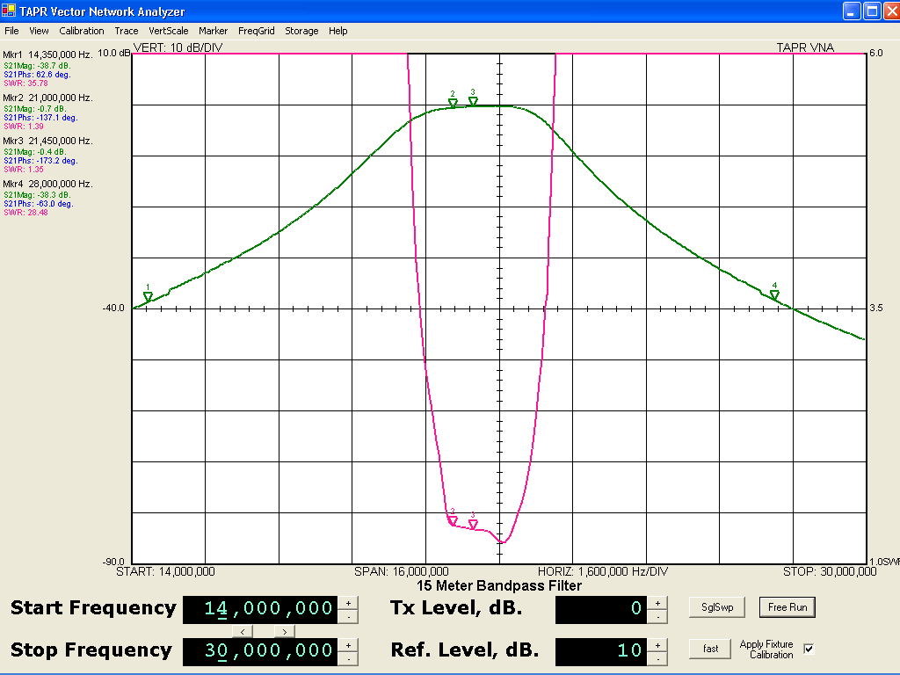This screenshot has height=675, width=900.
Task: Click the Free Run button
Action: [x=787, y=607]
